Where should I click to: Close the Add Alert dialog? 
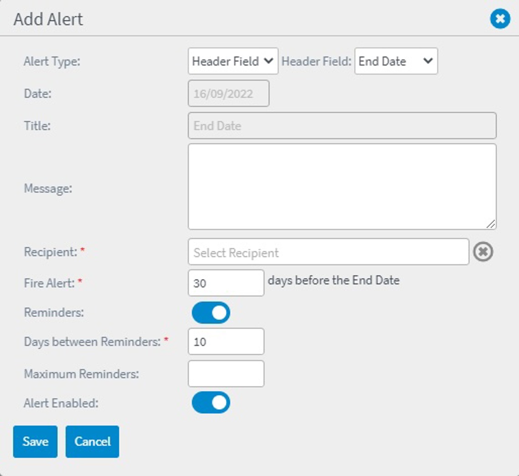point(500,19)
